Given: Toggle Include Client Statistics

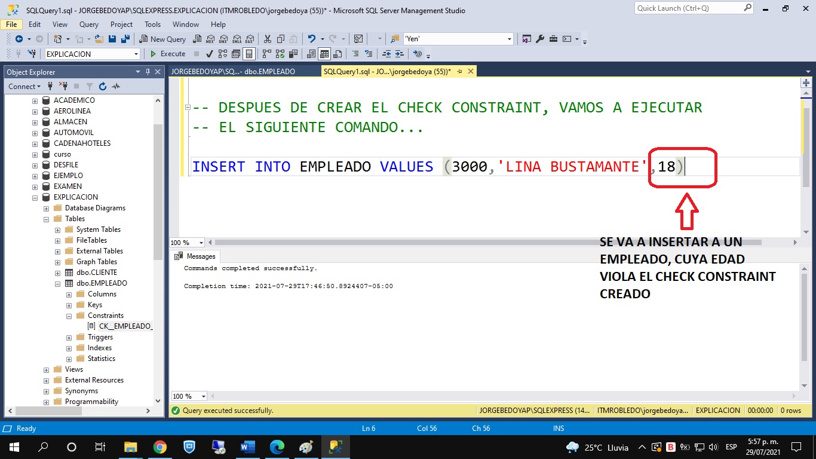Looking at the screenshot, I should [293, 54].
